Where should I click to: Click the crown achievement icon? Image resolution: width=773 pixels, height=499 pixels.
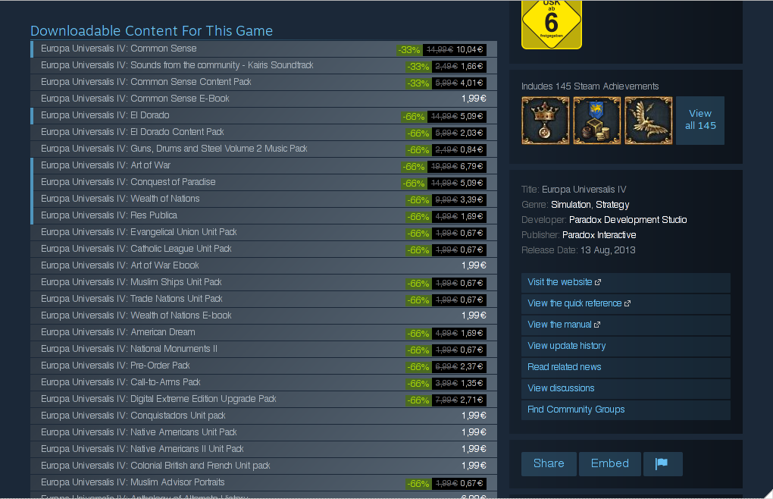pos(545,121)
